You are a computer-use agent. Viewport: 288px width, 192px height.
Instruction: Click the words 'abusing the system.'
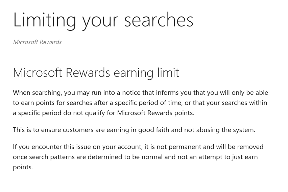click(226, 130)
